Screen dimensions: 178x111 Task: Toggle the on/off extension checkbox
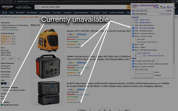point(133,14)
